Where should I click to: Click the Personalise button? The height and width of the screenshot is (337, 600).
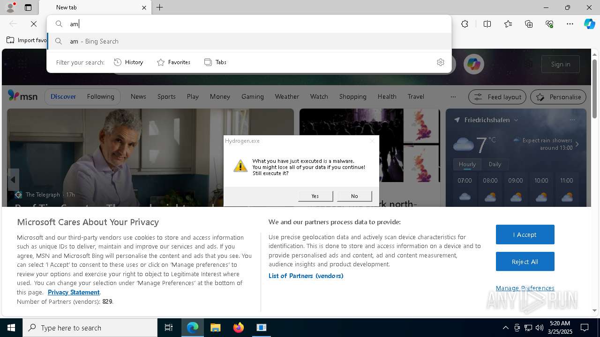click(x=558, y=97)
